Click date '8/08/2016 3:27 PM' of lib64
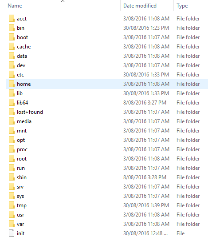This screenshot has height=241, width=208. (x=145, y=103)
